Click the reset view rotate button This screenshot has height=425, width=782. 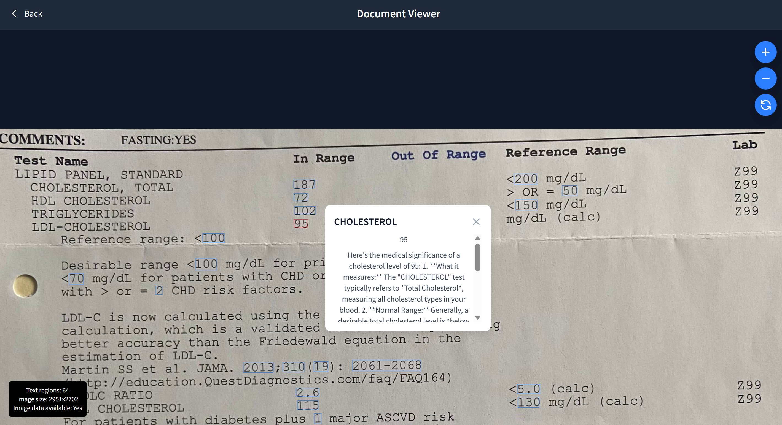pyautogui.click(x=765, y=105)
